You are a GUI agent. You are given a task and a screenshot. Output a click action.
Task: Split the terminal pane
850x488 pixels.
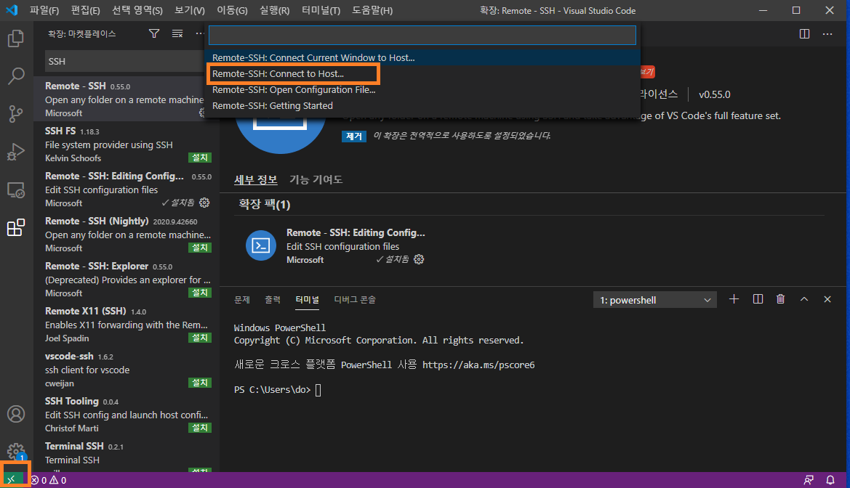coord(758,299)
